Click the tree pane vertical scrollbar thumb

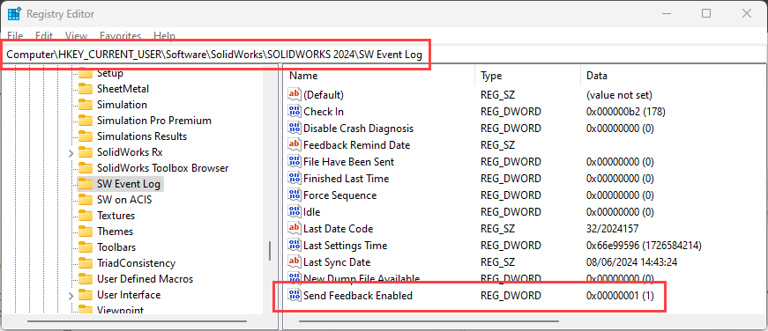[270, 251]
